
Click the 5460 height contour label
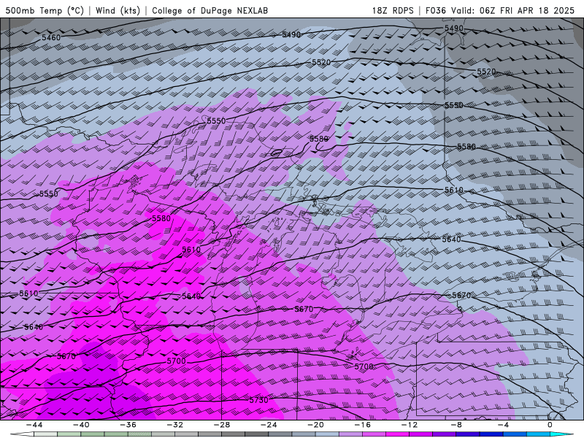(51, 38)
